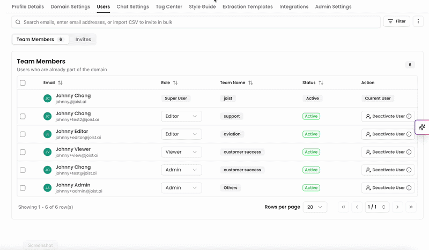Switch to the Tag Center tab

(169, 6)
